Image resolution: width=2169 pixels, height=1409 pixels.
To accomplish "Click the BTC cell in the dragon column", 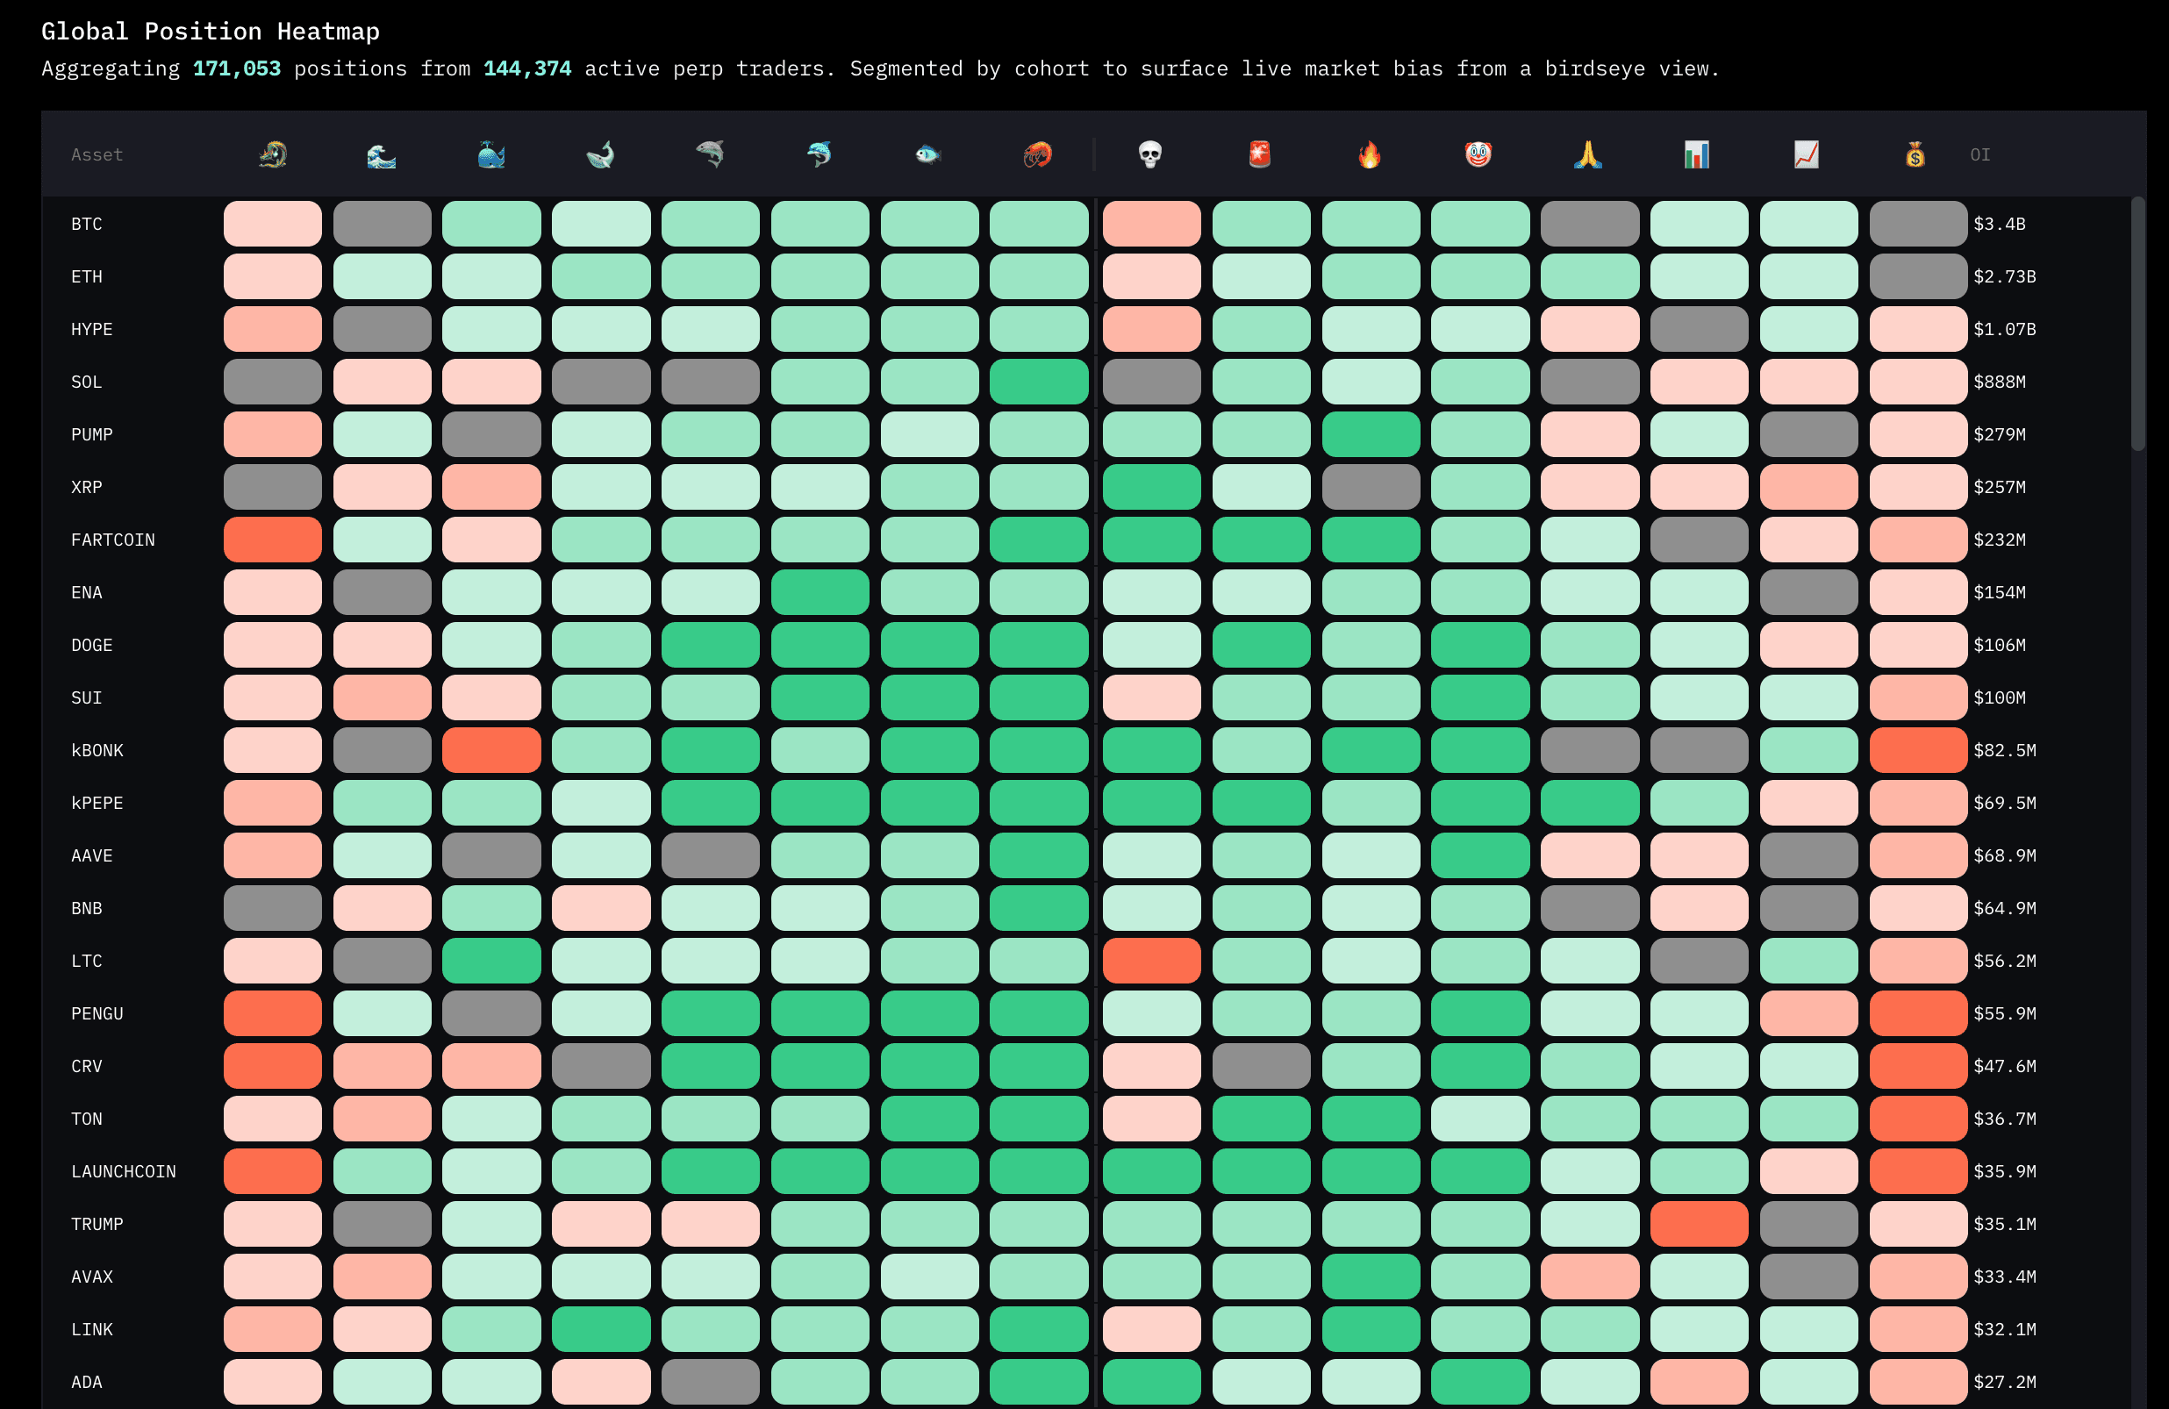I will point(273,225).
